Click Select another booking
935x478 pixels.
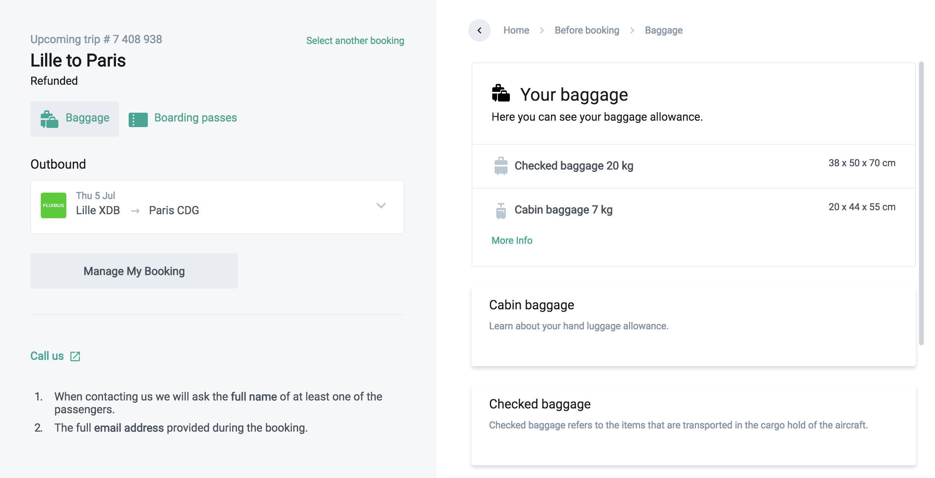click(355, 40)
